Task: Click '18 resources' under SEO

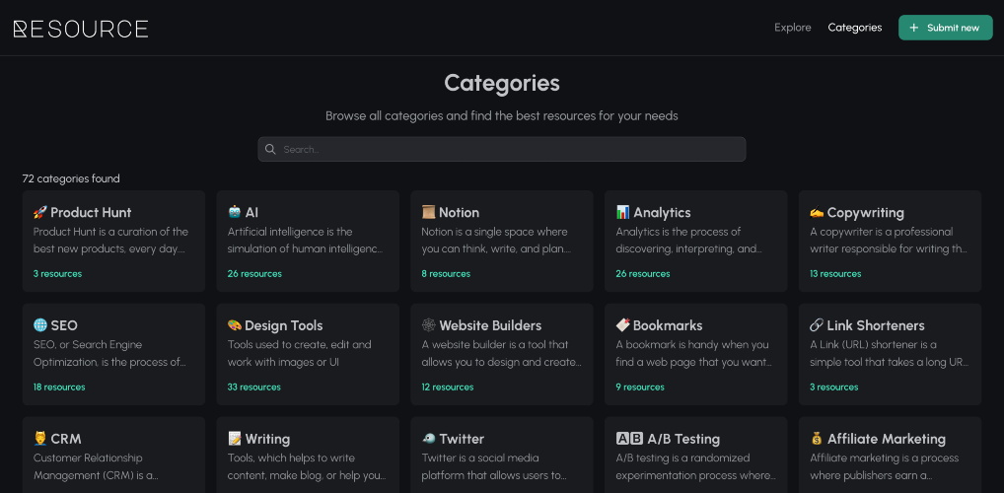Action: (x=59, y=387)
